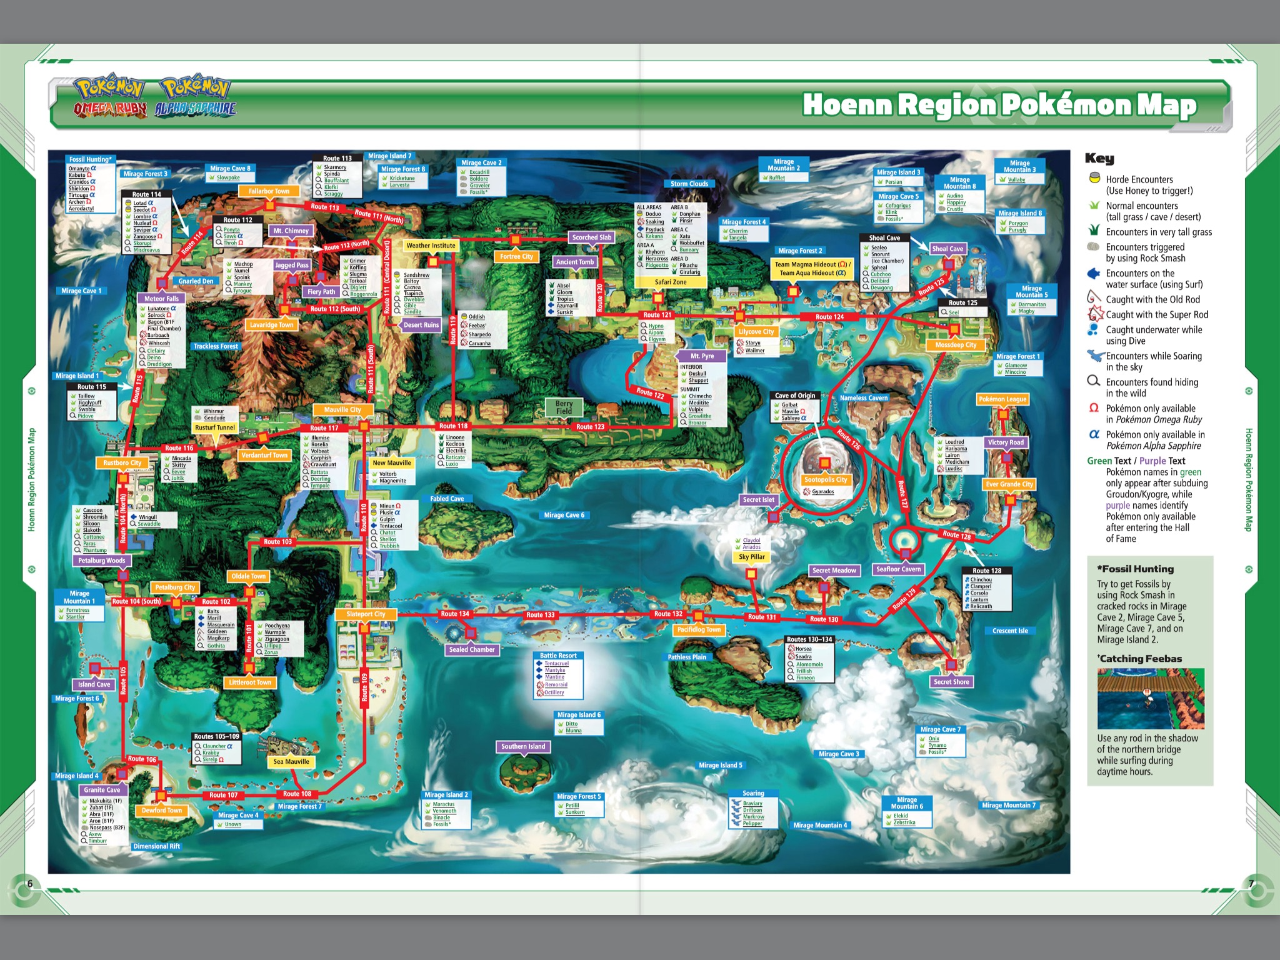Image resolution: width=1280 pixels, height=960 pixels.
Task: Click the Dimensional Rift label
Action: point(156,846)
